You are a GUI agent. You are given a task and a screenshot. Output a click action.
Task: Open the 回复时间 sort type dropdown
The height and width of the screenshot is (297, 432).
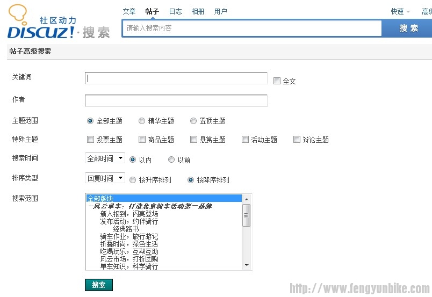(105, 178)
